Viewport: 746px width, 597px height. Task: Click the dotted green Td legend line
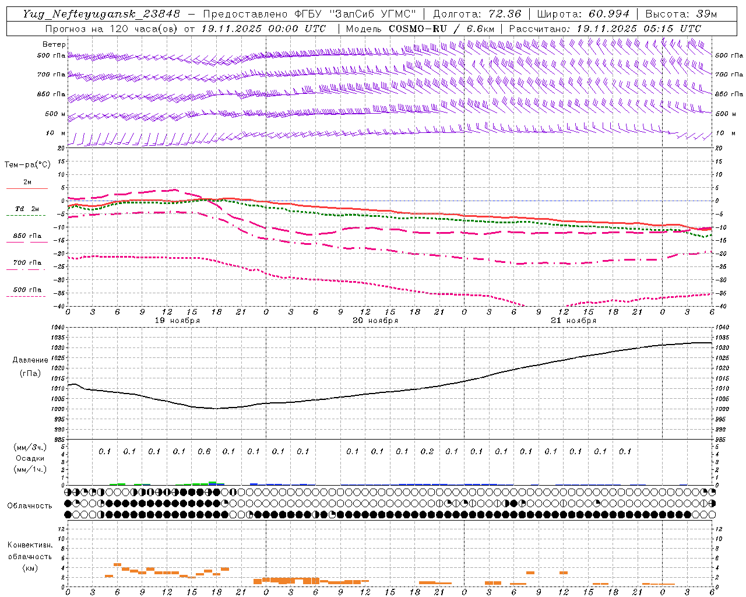pyautogui.click(x=26, y=215)
